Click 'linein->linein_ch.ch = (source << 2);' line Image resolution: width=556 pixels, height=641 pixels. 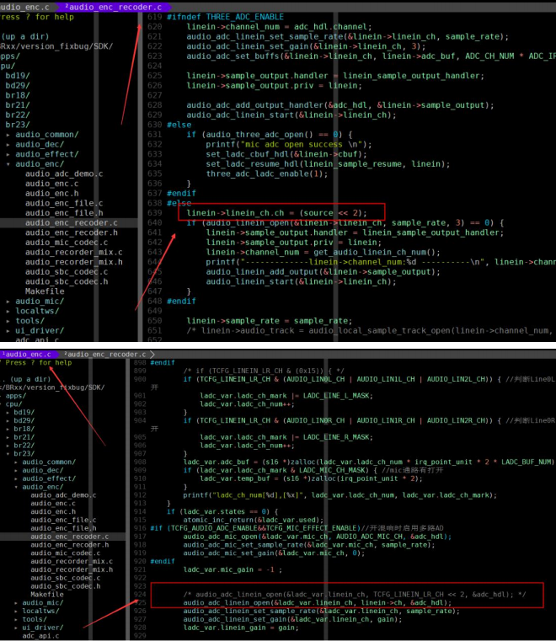click(x=277, y=213)
